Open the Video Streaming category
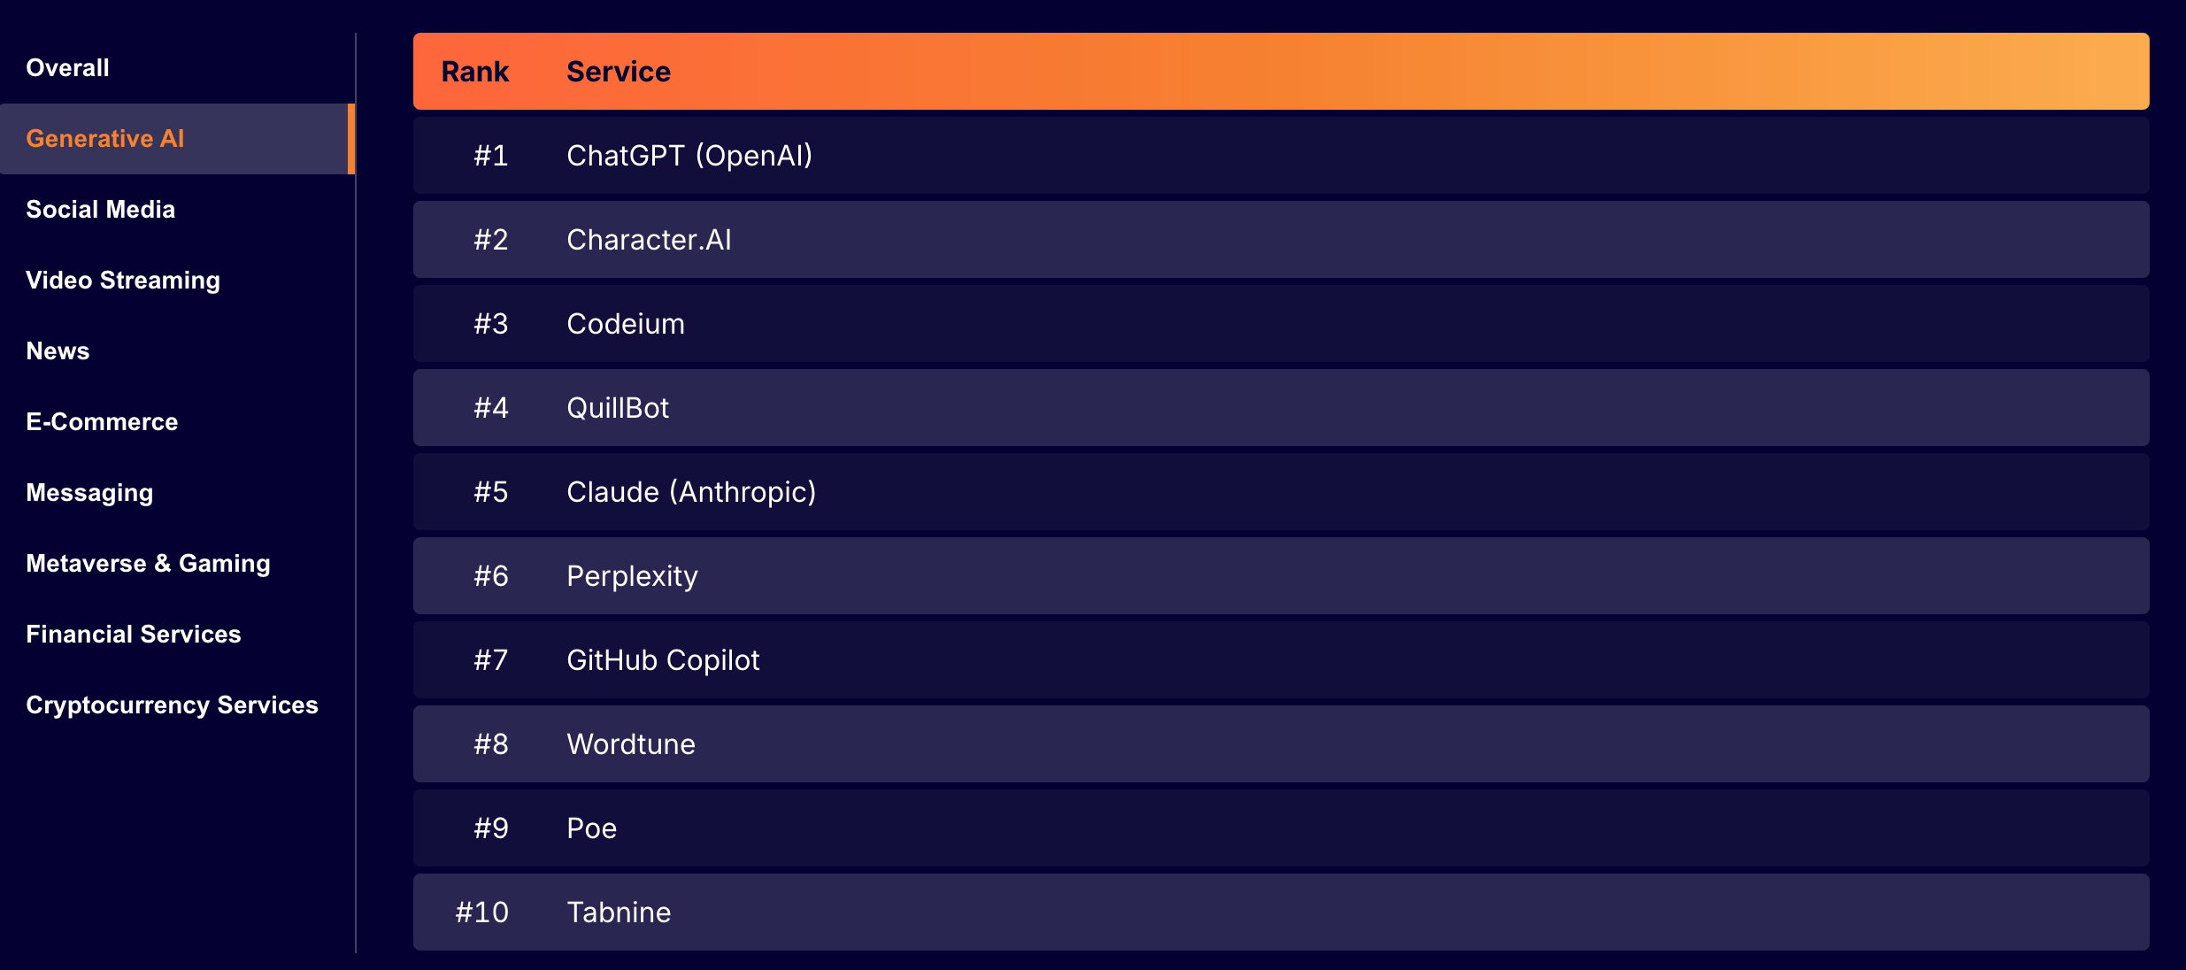2186x970 pixels. (123, 281)
